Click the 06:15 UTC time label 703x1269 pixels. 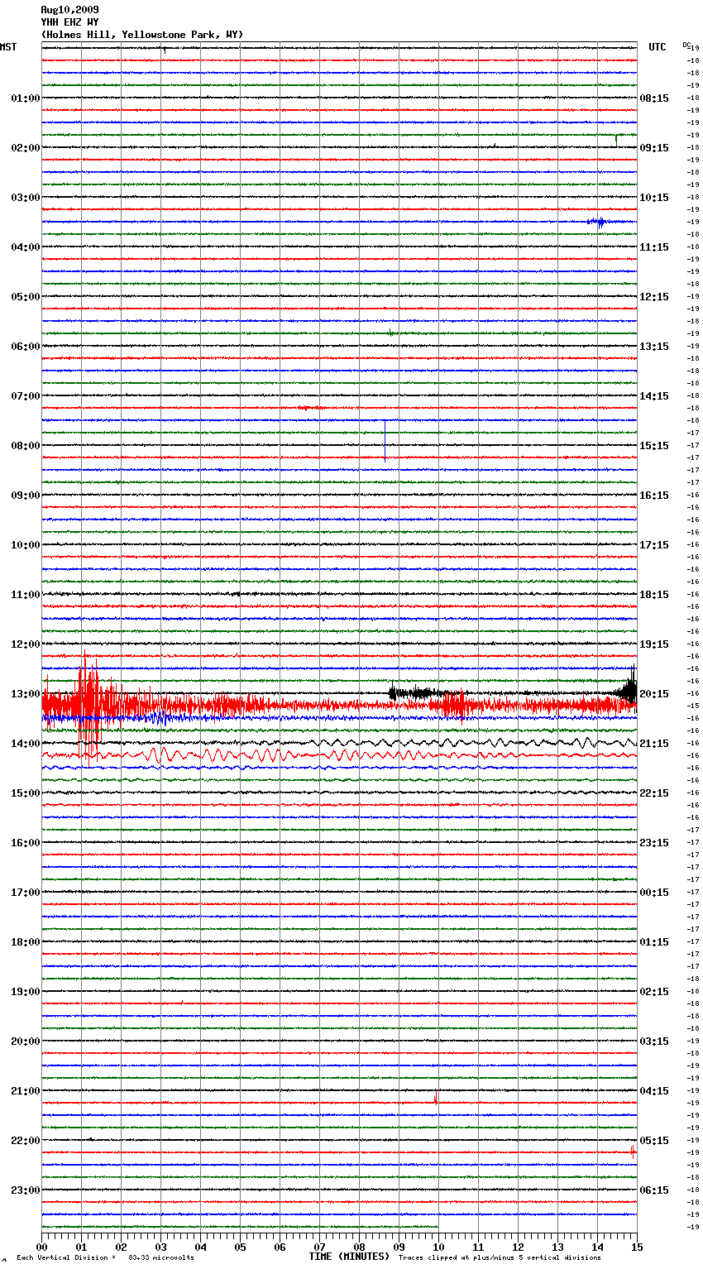pyautogui.click(x=654, y=1190)
